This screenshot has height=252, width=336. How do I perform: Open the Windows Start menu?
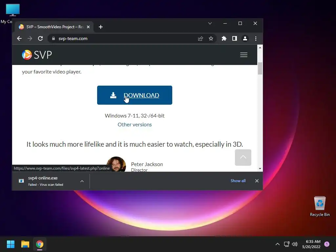(10, 244)
